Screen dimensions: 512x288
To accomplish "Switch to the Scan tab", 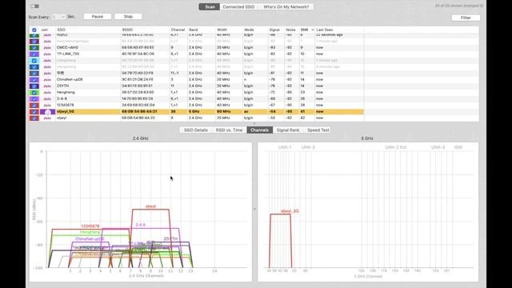I will pos(210,7).
